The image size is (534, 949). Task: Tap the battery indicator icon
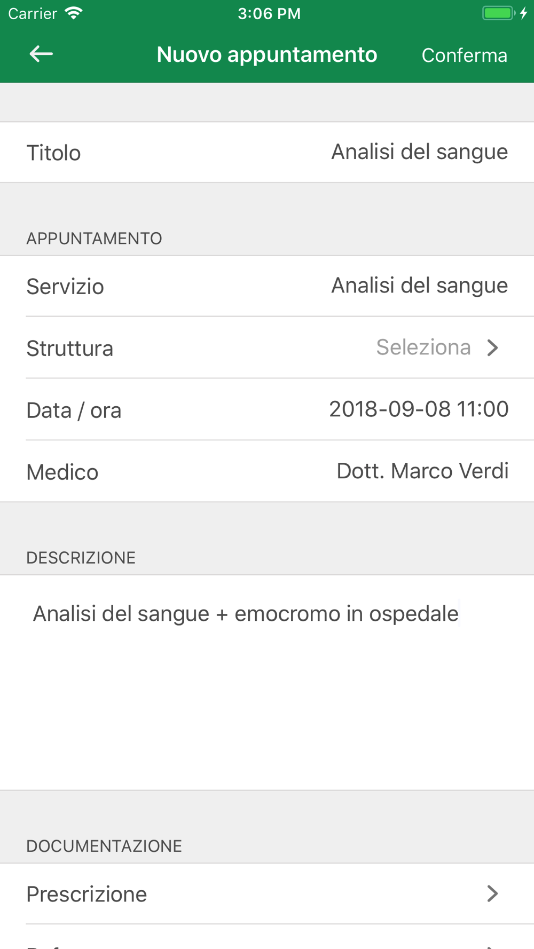(498, 13)
